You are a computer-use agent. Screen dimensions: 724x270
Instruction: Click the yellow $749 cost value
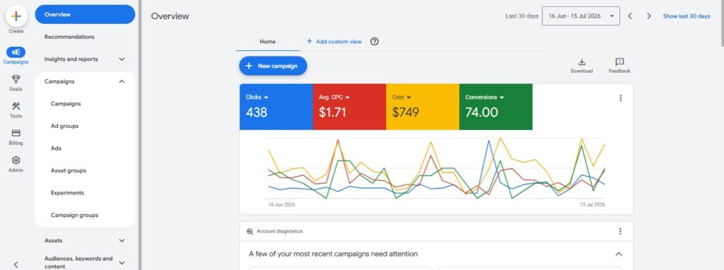tap(405, 112)
